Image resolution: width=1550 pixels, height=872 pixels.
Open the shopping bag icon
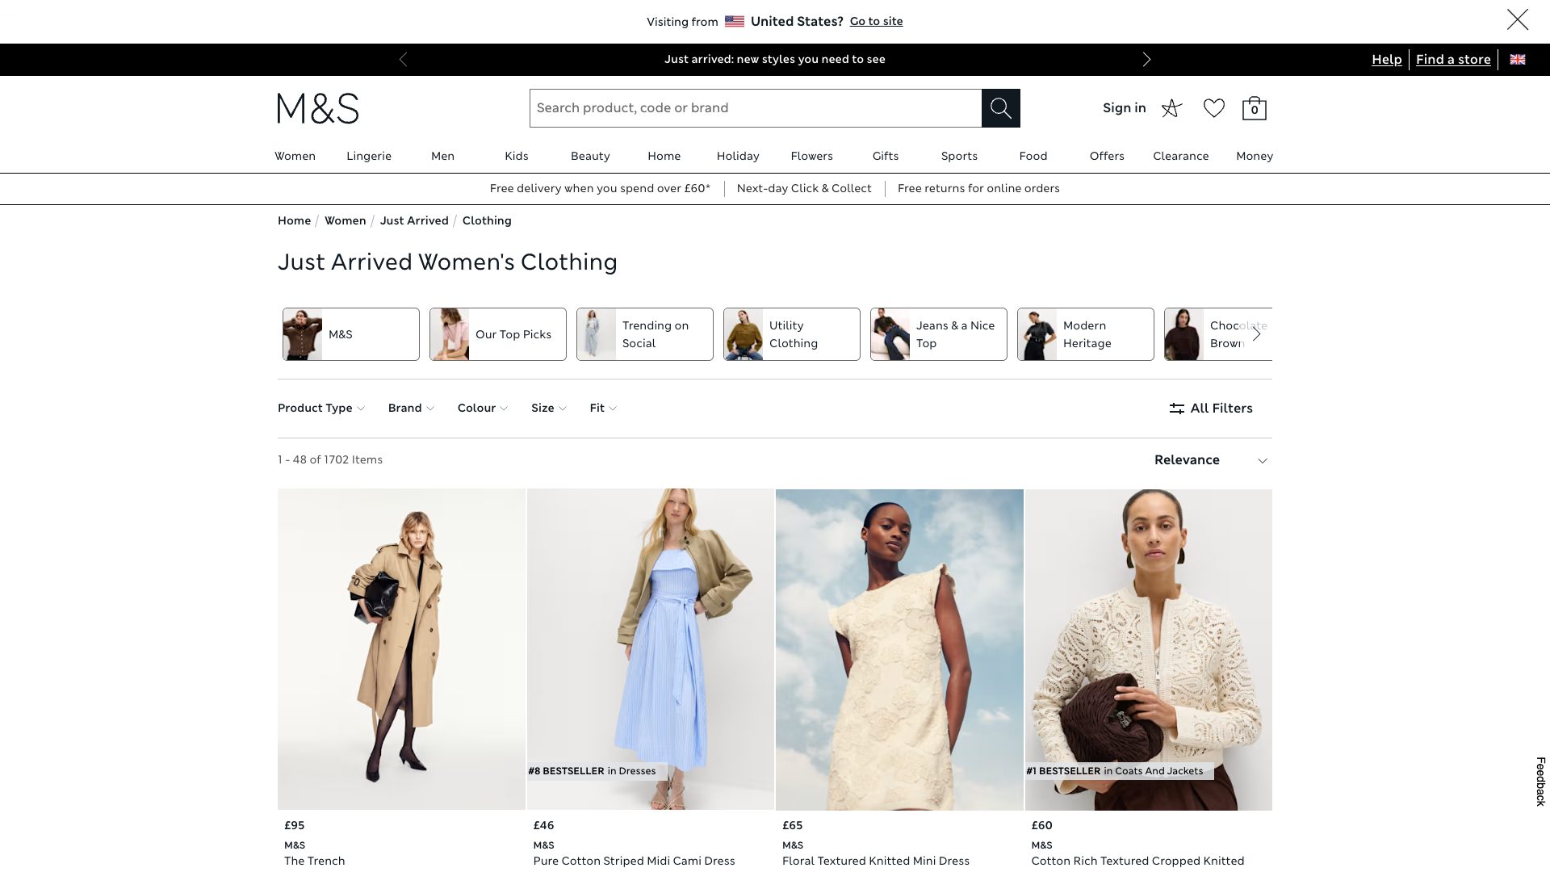click(1254, 108)
